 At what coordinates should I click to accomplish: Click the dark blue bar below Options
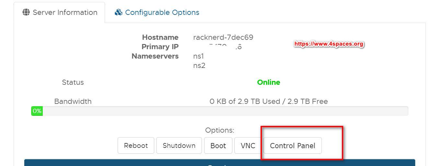point(219,163)
